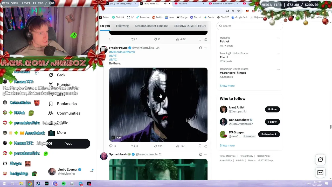Like the Frasier Payne post with 256 likes
This screenshot has width=332, height=187.
point(155,146)
